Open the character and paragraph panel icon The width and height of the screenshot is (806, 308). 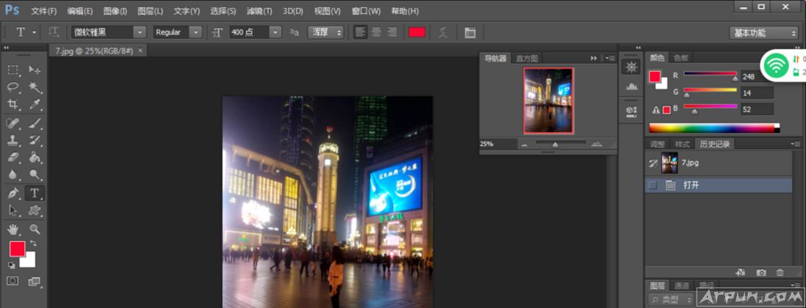click(470, 32)
